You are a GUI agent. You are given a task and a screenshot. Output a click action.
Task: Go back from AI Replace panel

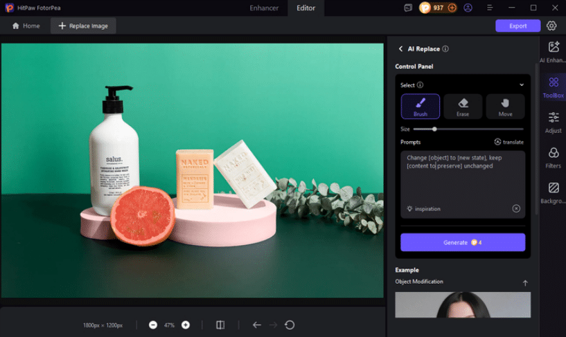pyautogui.click(x=400, y=48)
